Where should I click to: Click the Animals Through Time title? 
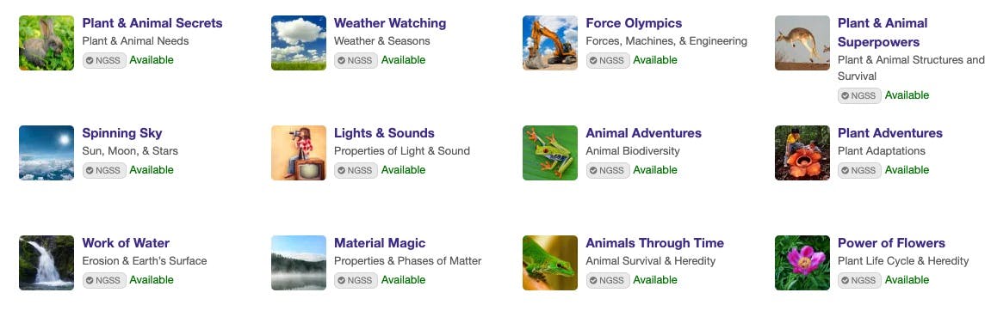pos(654,243)
